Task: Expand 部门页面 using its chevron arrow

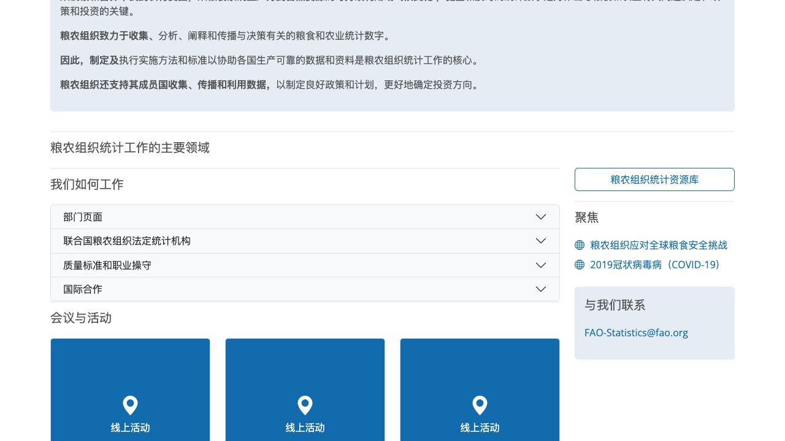Action: tap(540, 217)
